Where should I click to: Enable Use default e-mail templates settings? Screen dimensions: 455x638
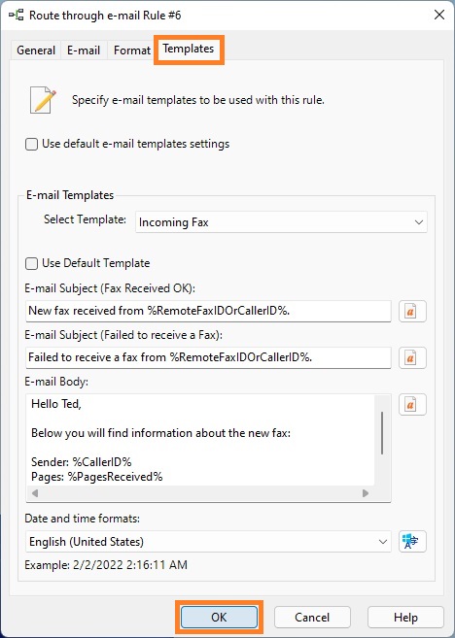pyautogui.click(x=32, y=144)
